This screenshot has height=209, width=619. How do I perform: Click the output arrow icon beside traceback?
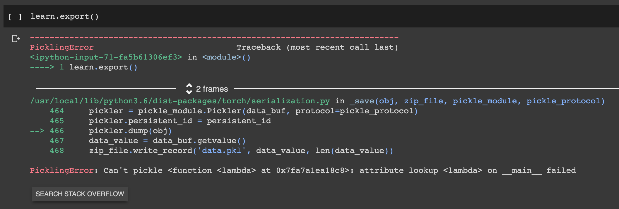point(16,39)
